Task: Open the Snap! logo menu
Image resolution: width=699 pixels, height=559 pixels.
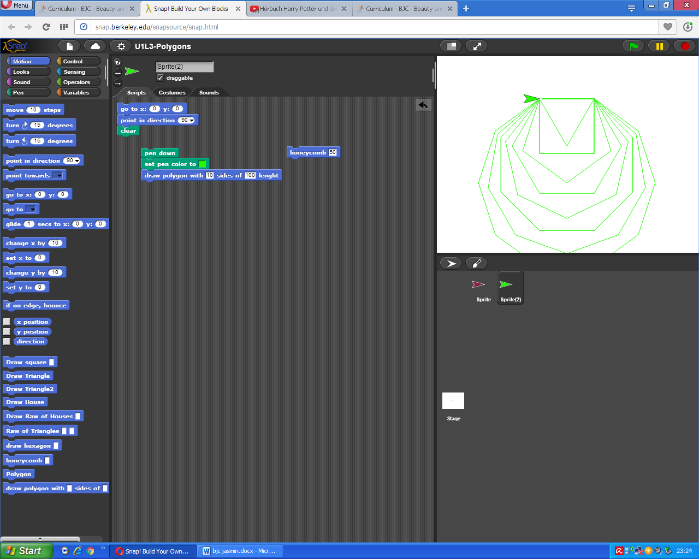Action: 15,46
